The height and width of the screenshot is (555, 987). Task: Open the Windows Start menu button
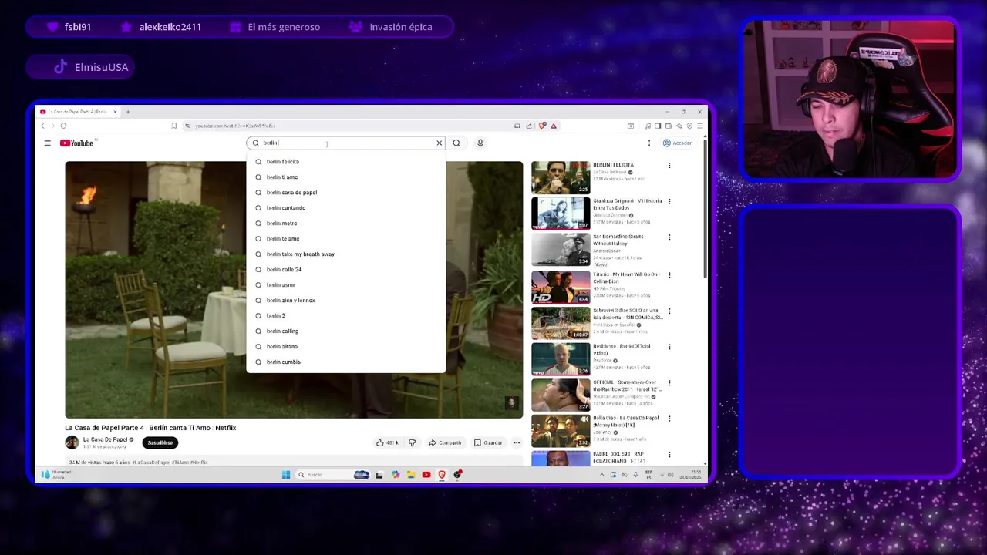pos(285,474)
